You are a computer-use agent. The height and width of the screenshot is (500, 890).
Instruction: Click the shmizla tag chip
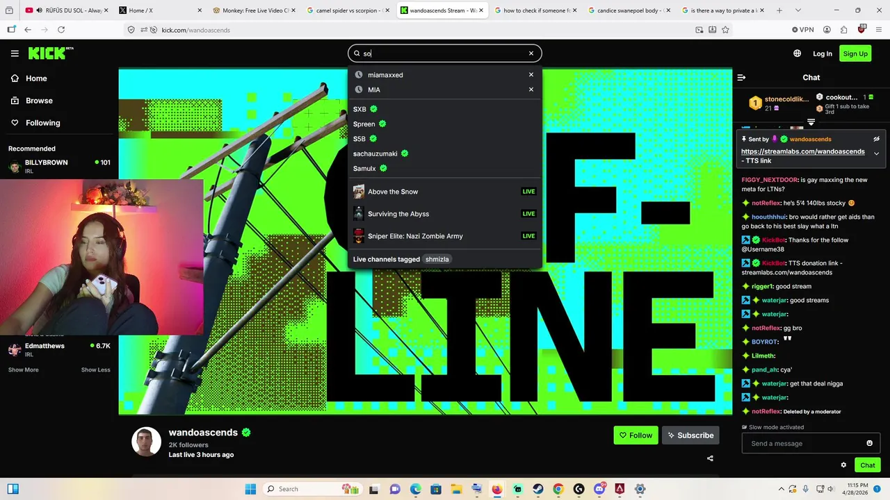tap(437, 259)
